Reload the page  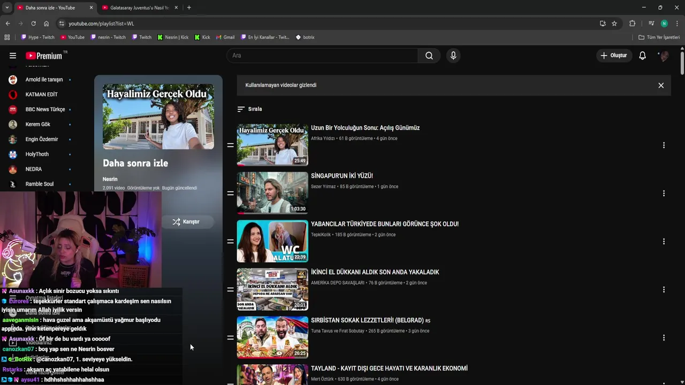pos(33,24)
